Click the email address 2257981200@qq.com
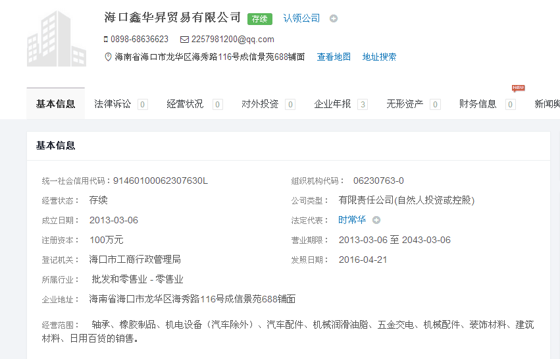The height and width of the screenshot is (359, 560). coord(232,40)
